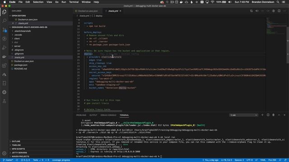289x162 pixels.
Task: Open the Docker whale view in activity bar
Action: click(x=4, y=57)
